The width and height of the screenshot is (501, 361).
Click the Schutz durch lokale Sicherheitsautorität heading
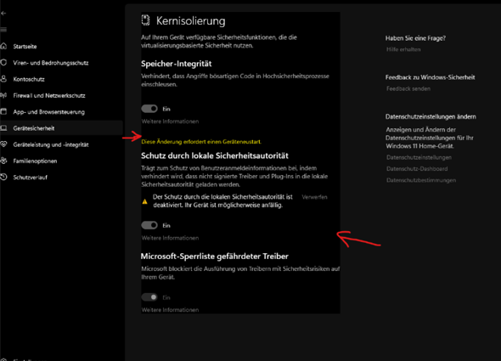pos(215,155)
